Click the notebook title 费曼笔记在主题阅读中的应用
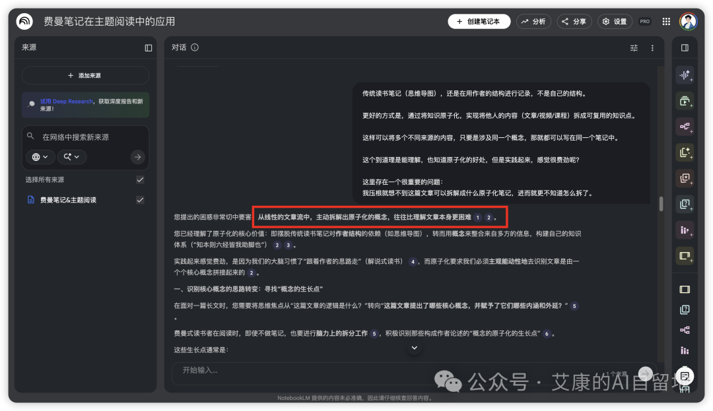 (109, 21)
